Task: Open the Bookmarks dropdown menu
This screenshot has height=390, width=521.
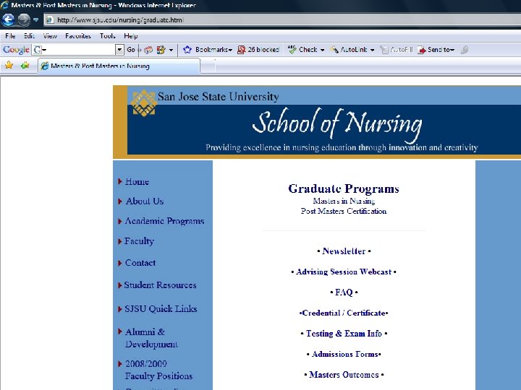Action: coord(214,50)
